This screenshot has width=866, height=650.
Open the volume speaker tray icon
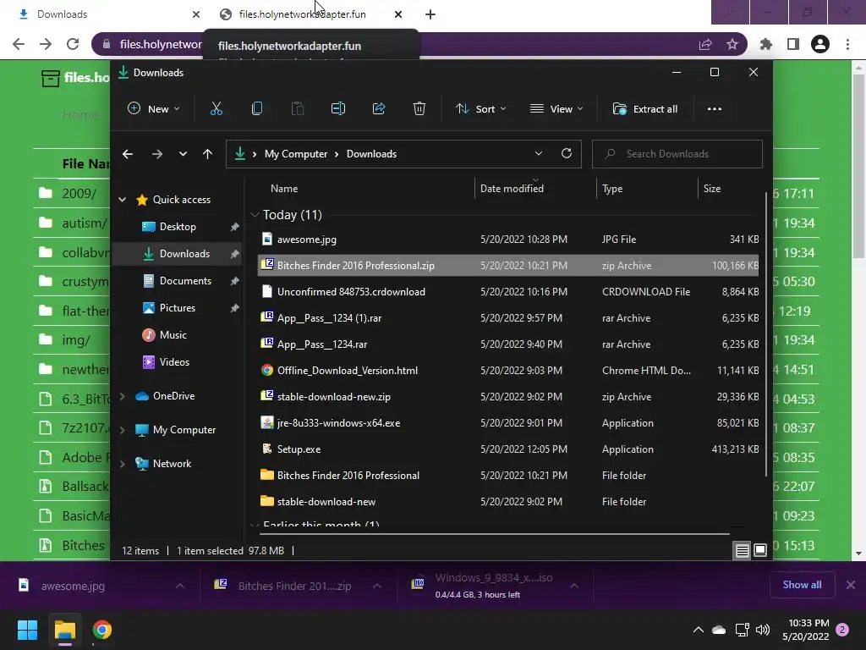pos(763,630)
